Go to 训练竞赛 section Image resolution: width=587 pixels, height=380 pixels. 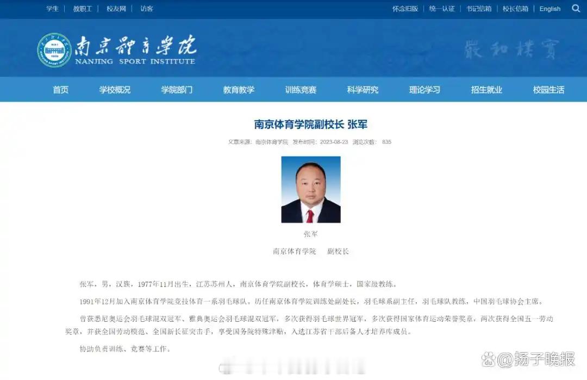(x=301, y=90)
